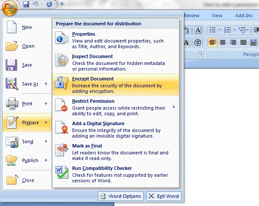Open the Publish submenu
The width and height of the screenshot is (259, 206).
pos(27,160)
